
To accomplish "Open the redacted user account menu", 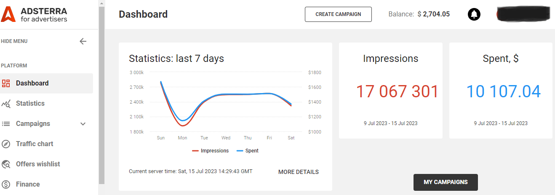I will coord(523,14).
